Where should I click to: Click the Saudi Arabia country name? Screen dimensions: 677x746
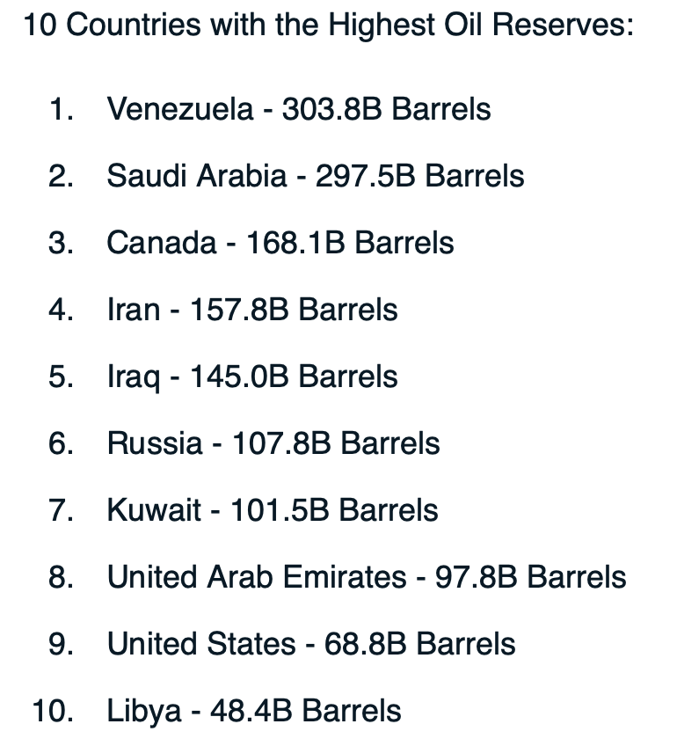point(197,176)
